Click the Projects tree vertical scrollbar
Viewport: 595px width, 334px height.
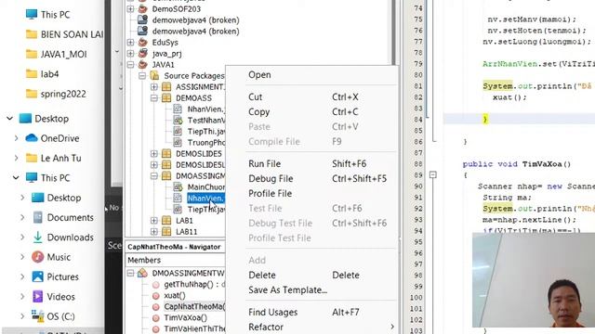pos(393,32)
